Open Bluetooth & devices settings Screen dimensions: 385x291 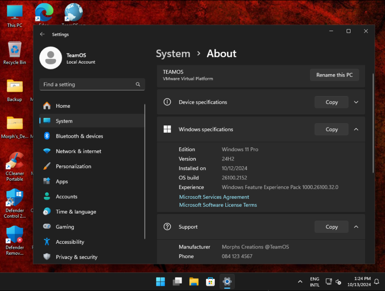tap(79, 136)
